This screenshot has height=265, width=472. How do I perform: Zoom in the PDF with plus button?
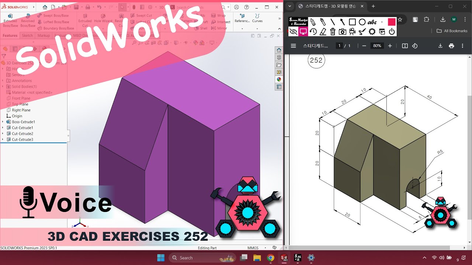point(390,46)
